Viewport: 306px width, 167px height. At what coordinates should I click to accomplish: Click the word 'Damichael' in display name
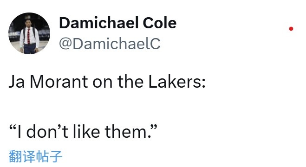point(99,23)
